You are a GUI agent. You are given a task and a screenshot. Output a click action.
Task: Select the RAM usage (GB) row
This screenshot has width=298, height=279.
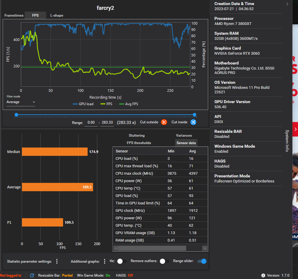pyautogui.click(x=160, y=240)
